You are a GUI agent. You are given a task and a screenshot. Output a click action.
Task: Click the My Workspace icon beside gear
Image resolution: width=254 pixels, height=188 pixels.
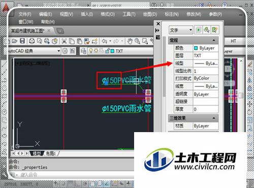[x=73, y=51]
